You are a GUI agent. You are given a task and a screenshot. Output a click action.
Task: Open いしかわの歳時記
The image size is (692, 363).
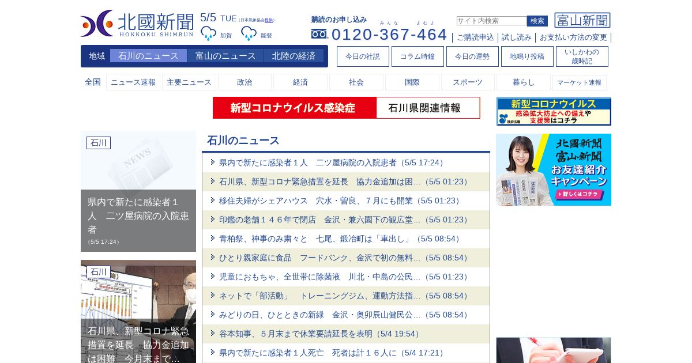pos(582,56)
